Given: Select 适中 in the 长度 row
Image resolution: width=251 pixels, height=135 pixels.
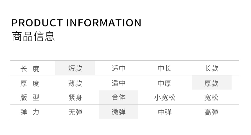Looking at the screenshot, I should click(118, 68).
